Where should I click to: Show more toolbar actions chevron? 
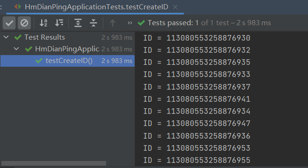point(130,23)
